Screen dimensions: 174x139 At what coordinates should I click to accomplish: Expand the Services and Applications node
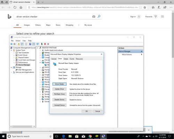[x=11, y=72]
